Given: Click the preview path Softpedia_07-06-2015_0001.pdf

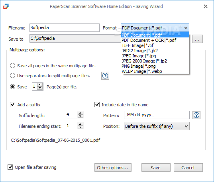Looking at the screenshot, I should click(x=55, y=140).
